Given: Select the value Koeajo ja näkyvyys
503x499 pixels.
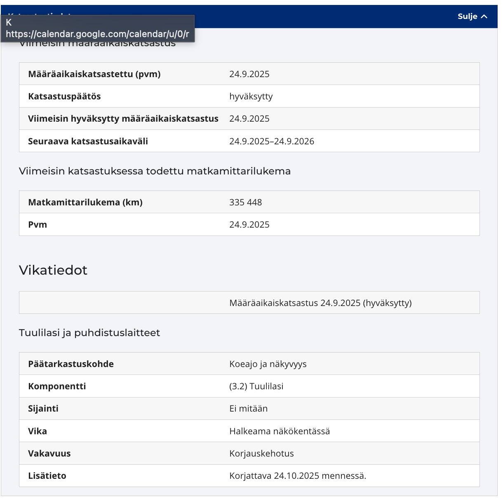Looking at the screenshot, I should coord(268,364).
